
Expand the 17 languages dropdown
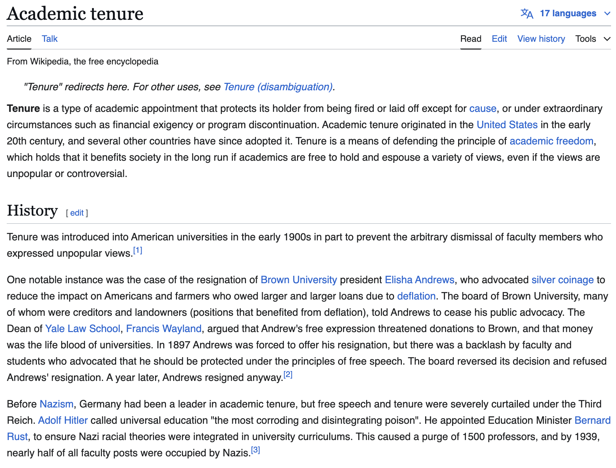coord(568,13)
